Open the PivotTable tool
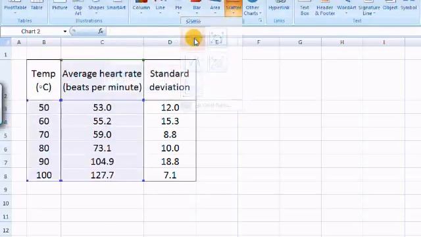Screen dimensions: 421x237 (15, 7)
